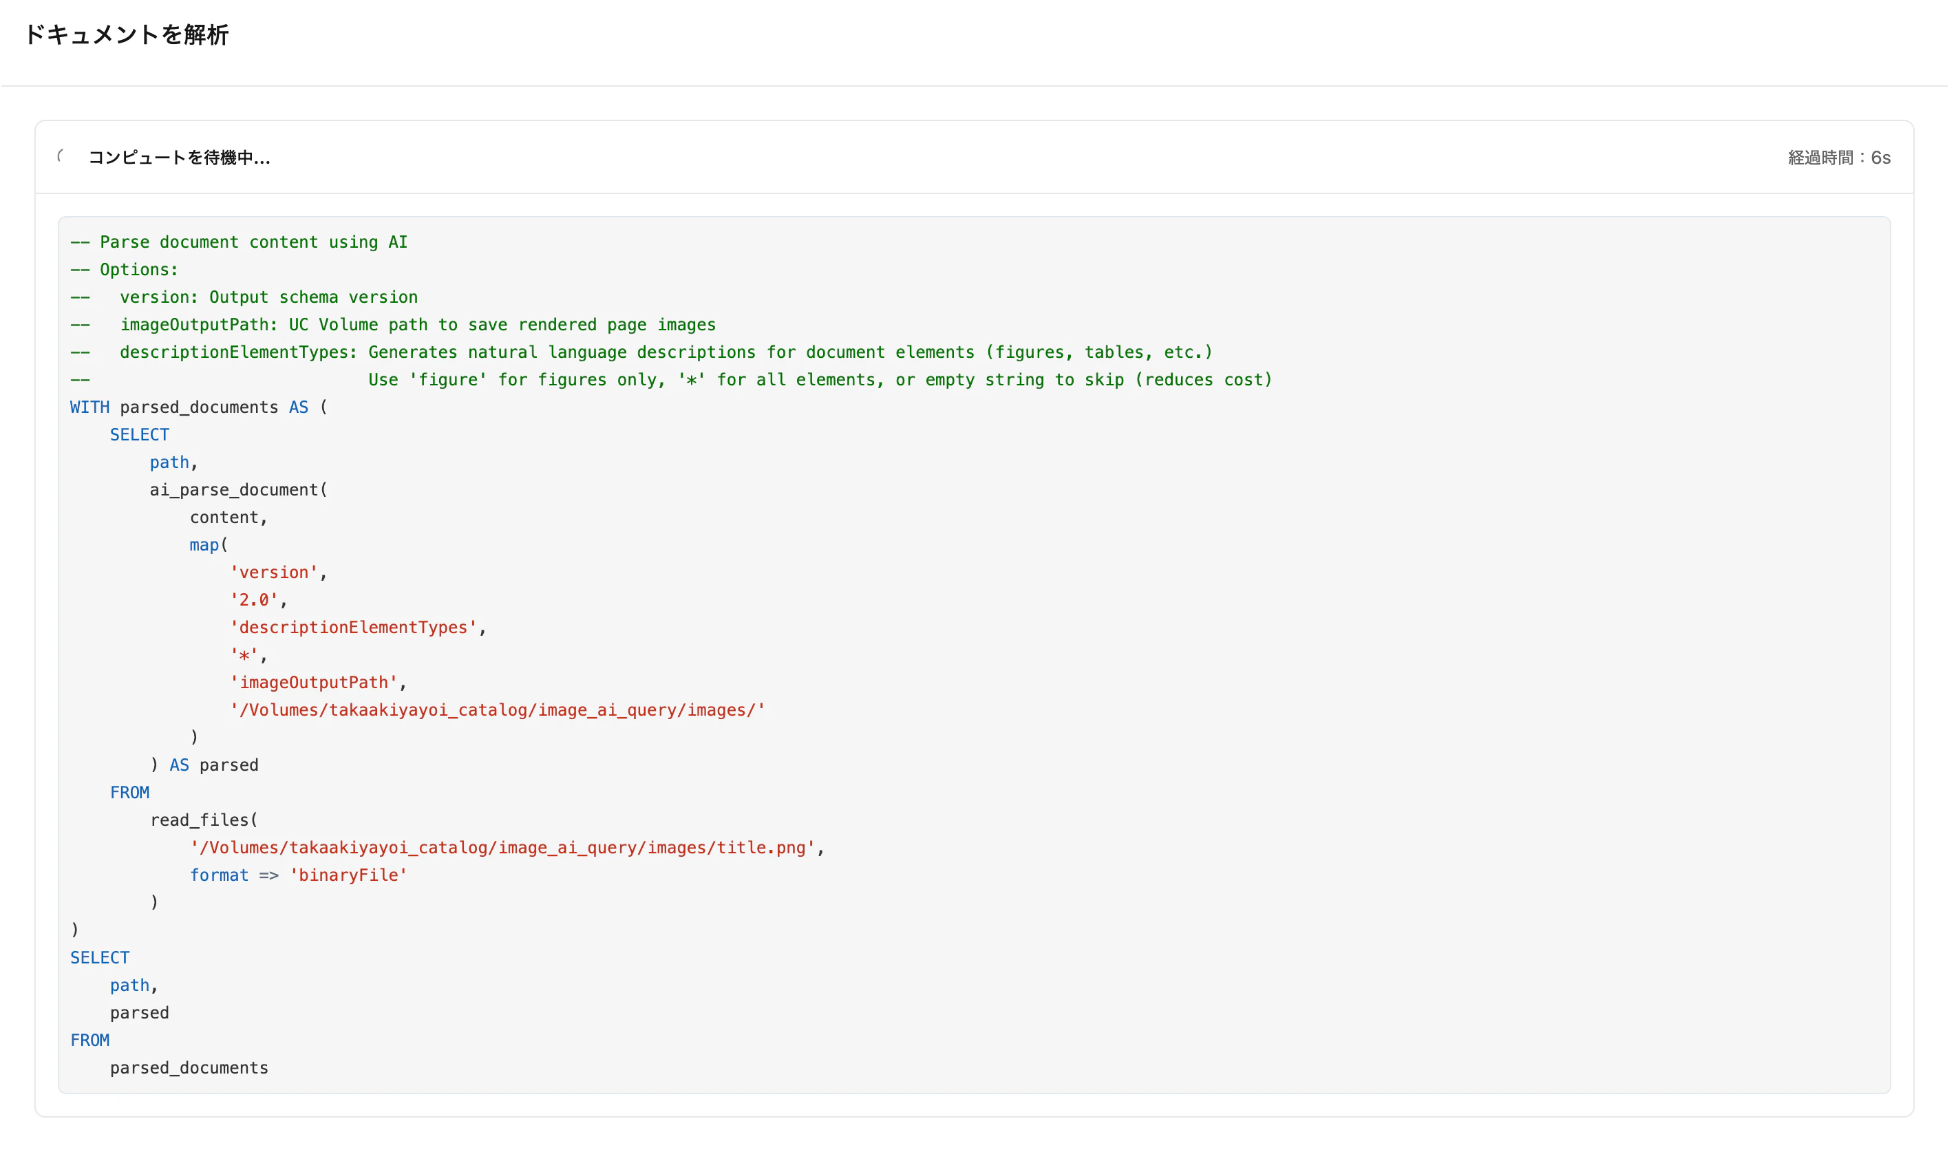1956x1174 pixels.
Task: Click the loading spinner beside コンピュートを待機中
Action: click(62, 157)
